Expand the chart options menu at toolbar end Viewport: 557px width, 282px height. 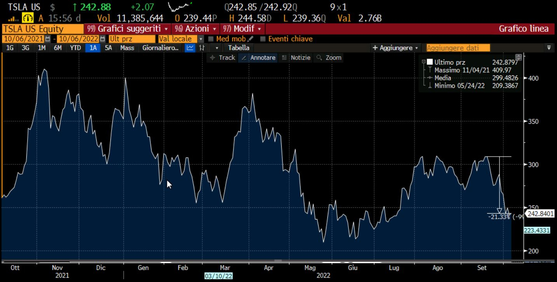point(549,48)
